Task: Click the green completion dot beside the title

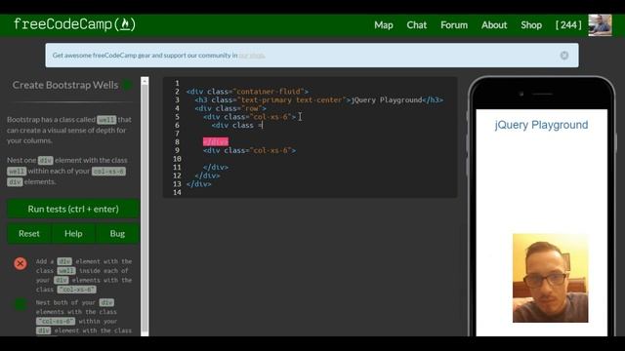Action: (x=128, y=85)
